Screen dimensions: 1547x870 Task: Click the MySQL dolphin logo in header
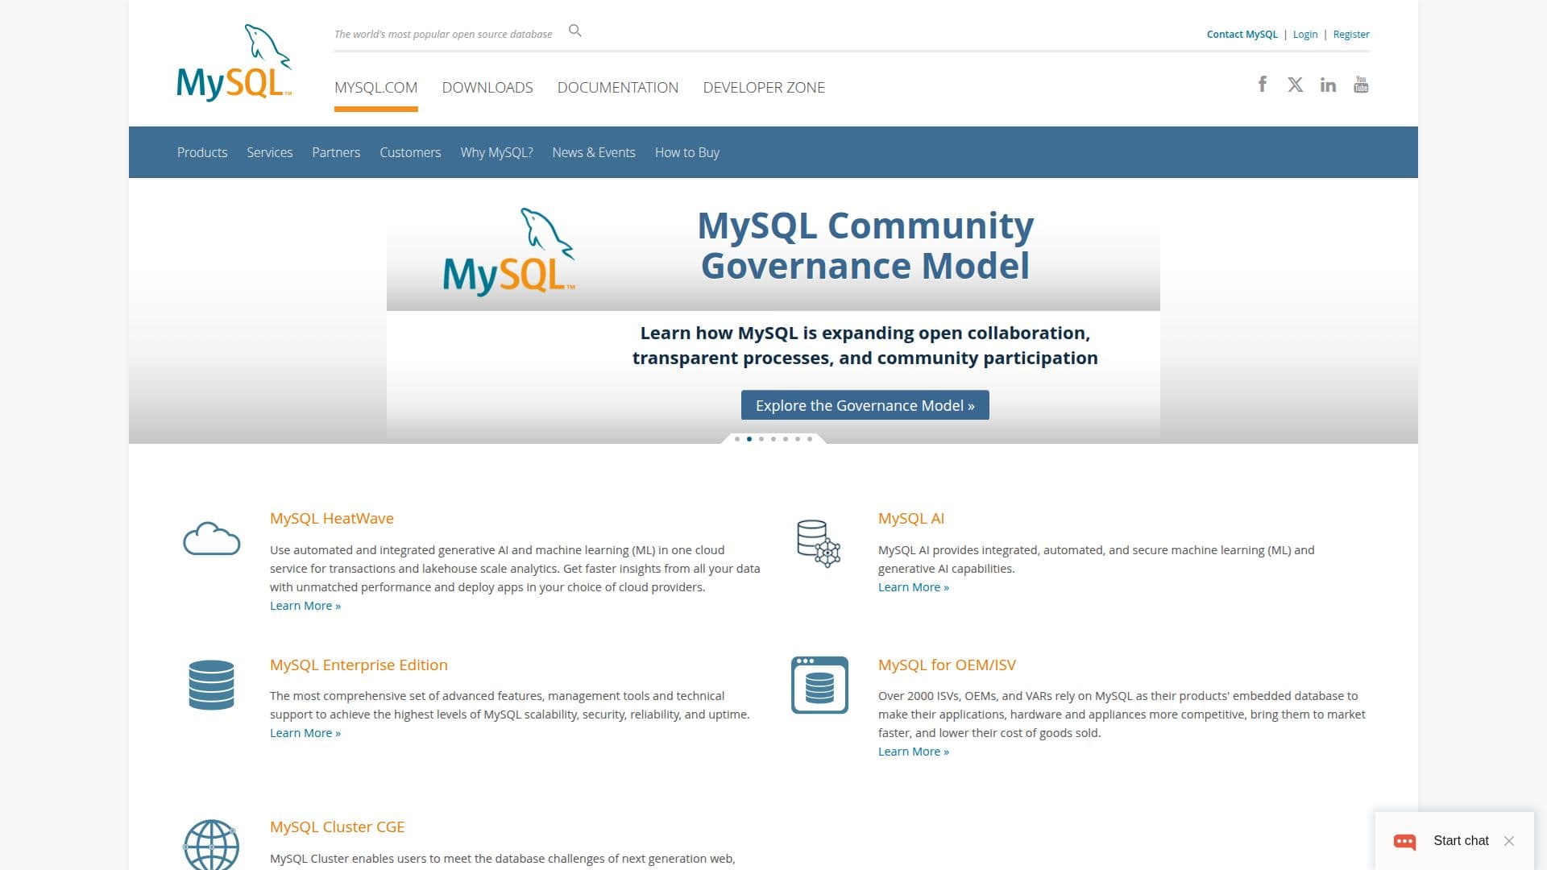(234, 63)
